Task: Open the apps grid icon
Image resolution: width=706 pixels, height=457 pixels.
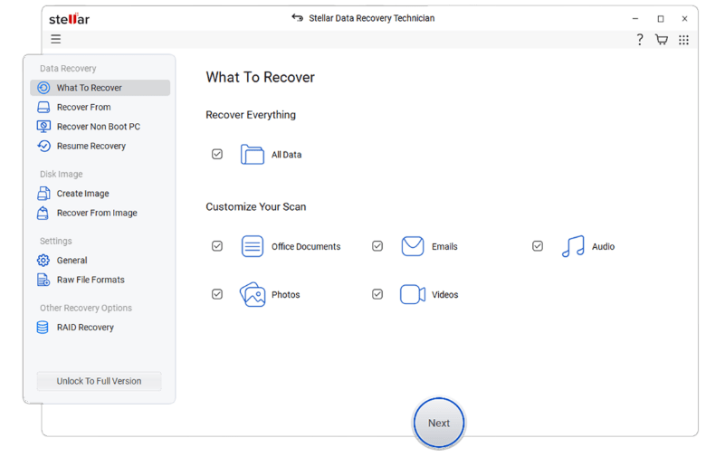Action: (x=683, y=40)
